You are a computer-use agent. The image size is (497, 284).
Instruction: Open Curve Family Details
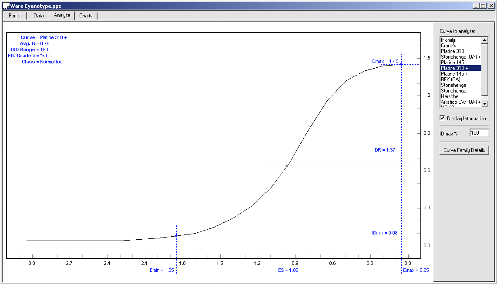[464, 150]
